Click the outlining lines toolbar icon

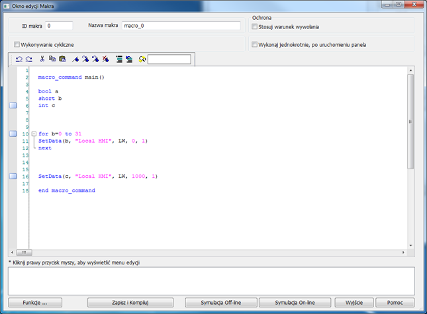coord(119,59)
